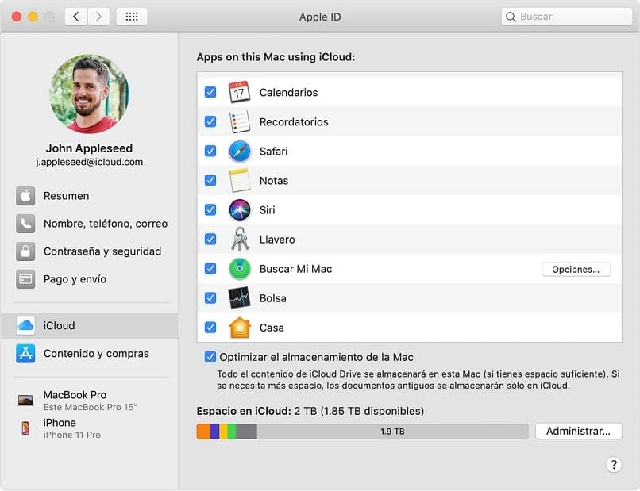Viewport: 640px width, 491px height.
Task: Click the green segment of the storage bar
Action: [x=232, y=432]
